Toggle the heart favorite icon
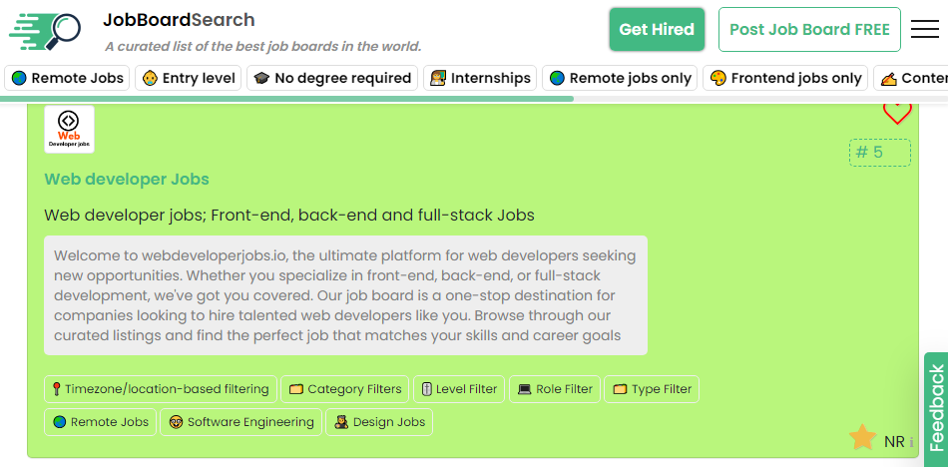This screenshot has height=467, width=948. tap(897, 113)
